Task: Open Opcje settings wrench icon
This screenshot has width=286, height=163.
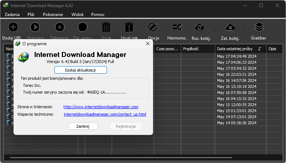Action: 153,27
